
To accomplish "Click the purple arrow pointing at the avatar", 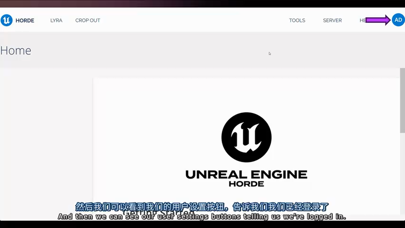I will tap(377, 20).
